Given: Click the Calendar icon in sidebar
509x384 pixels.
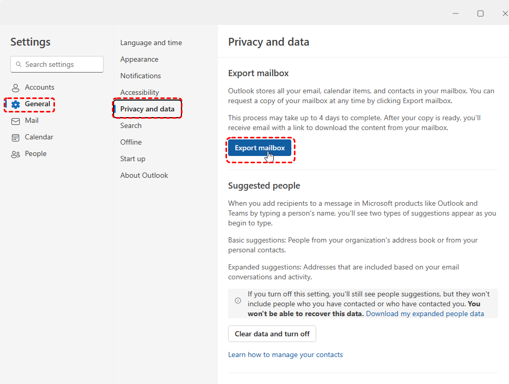Looking at the screenshot, I should coord(16,137).
